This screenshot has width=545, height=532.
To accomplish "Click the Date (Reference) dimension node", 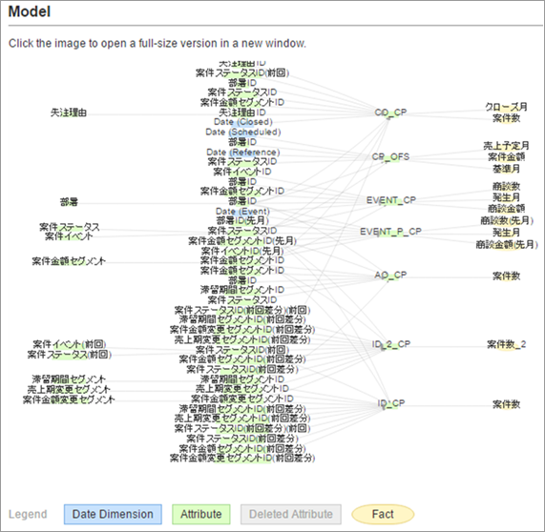I will point(243,153).
